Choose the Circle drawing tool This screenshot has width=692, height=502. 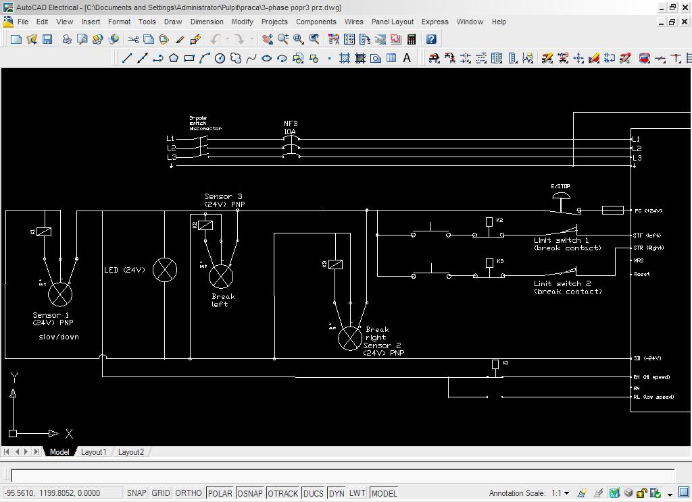pyautogui.click(x=220, y=58)
